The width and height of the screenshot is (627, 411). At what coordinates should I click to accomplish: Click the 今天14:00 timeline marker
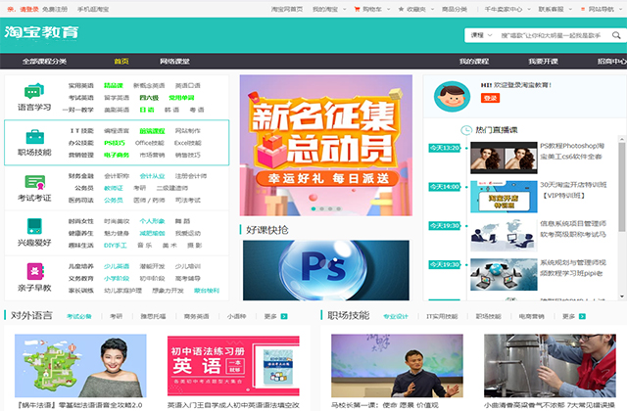(x=445, y=187)
